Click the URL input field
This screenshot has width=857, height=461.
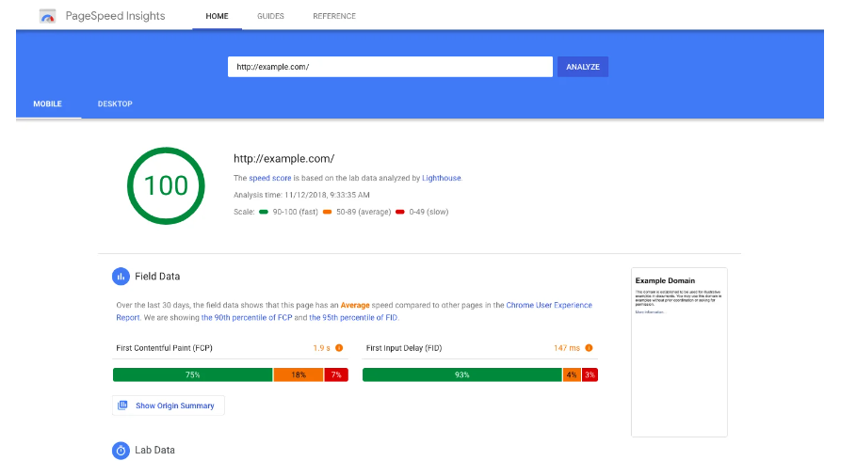[390, 67]
